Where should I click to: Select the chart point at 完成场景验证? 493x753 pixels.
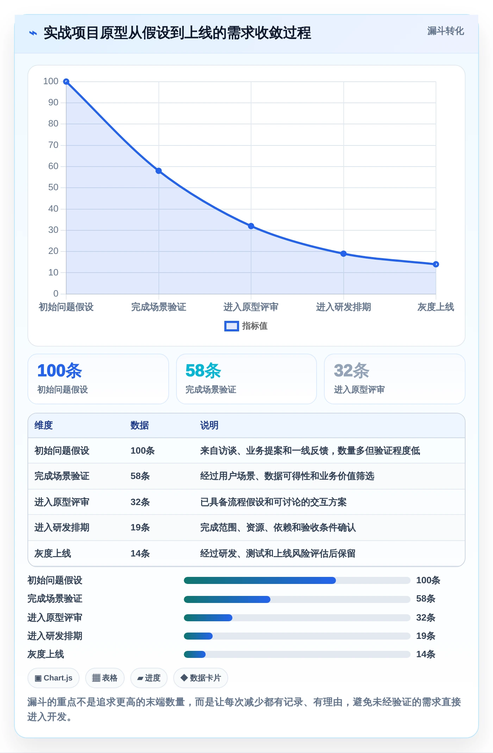point(159,171)
